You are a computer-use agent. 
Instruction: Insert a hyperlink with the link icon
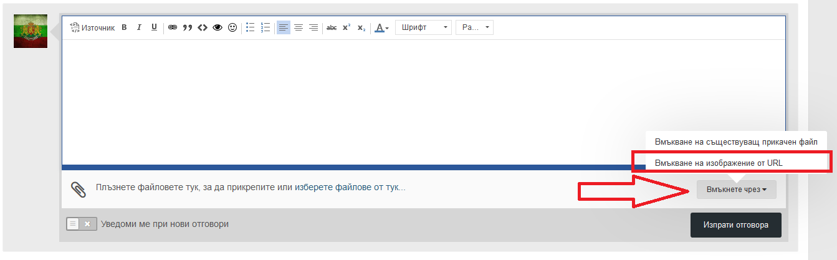(173, 27)
